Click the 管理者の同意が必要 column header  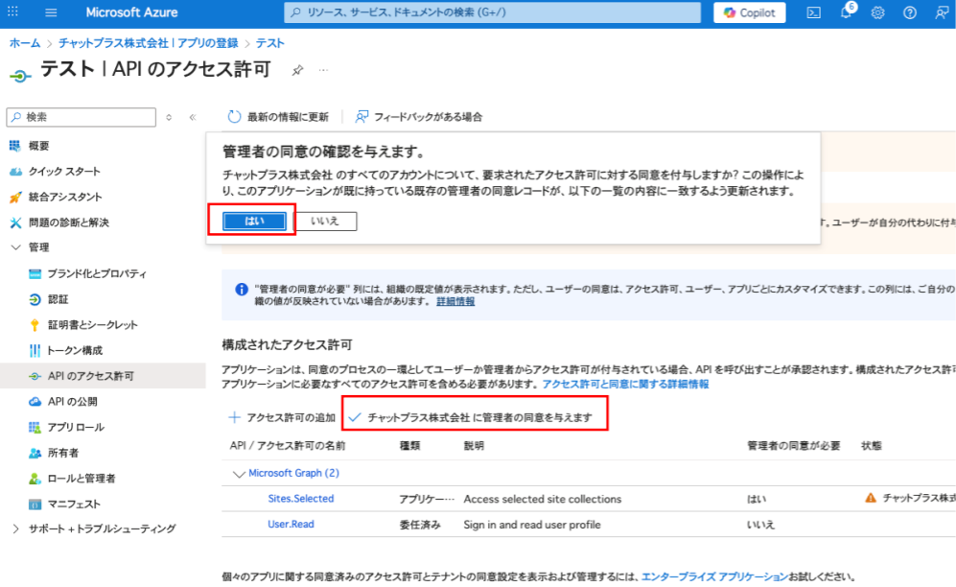point(794,446)
